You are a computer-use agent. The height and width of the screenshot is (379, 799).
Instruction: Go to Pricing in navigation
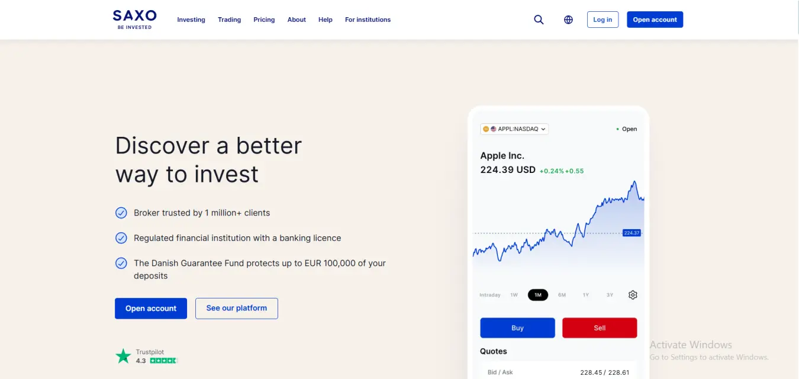[264, 20]
